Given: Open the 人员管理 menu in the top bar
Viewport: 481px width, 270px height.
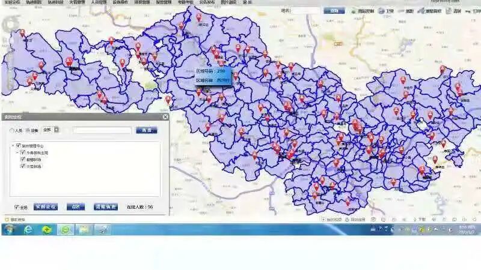Looking at the screenshot, I should pyautogui.click(x=99, y=2).
